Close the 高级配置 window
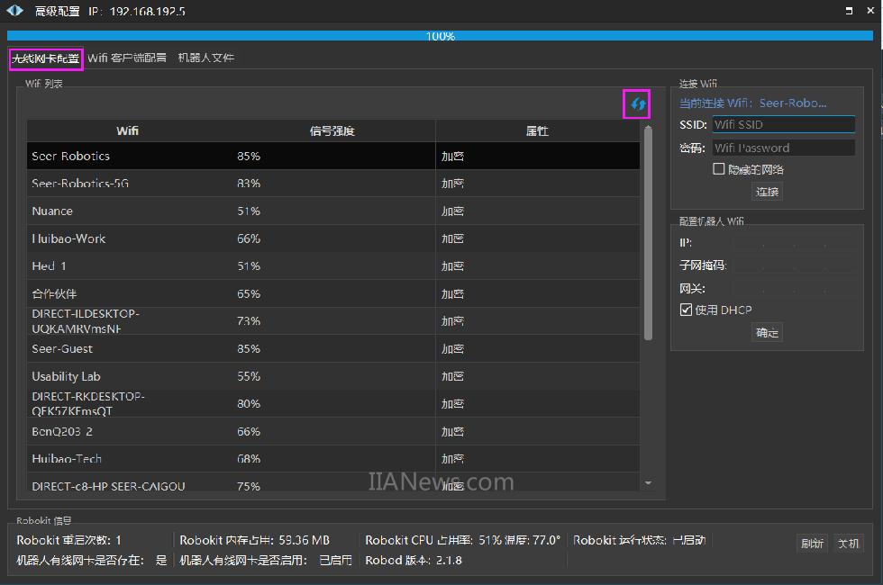 (869, 11)
